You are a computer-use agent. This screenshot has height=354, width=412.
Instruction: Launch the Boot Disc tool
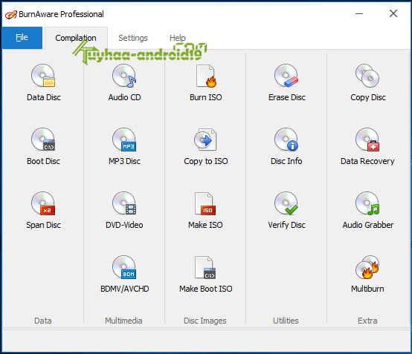coord(43,147)
